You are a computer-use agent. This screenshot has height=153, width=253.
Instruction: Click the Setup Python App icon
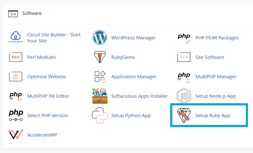100,115
